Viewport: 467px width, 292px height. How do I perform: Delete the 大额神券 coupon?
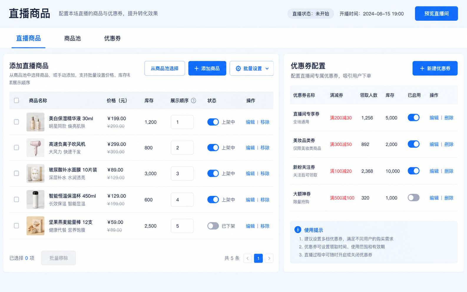449,198
